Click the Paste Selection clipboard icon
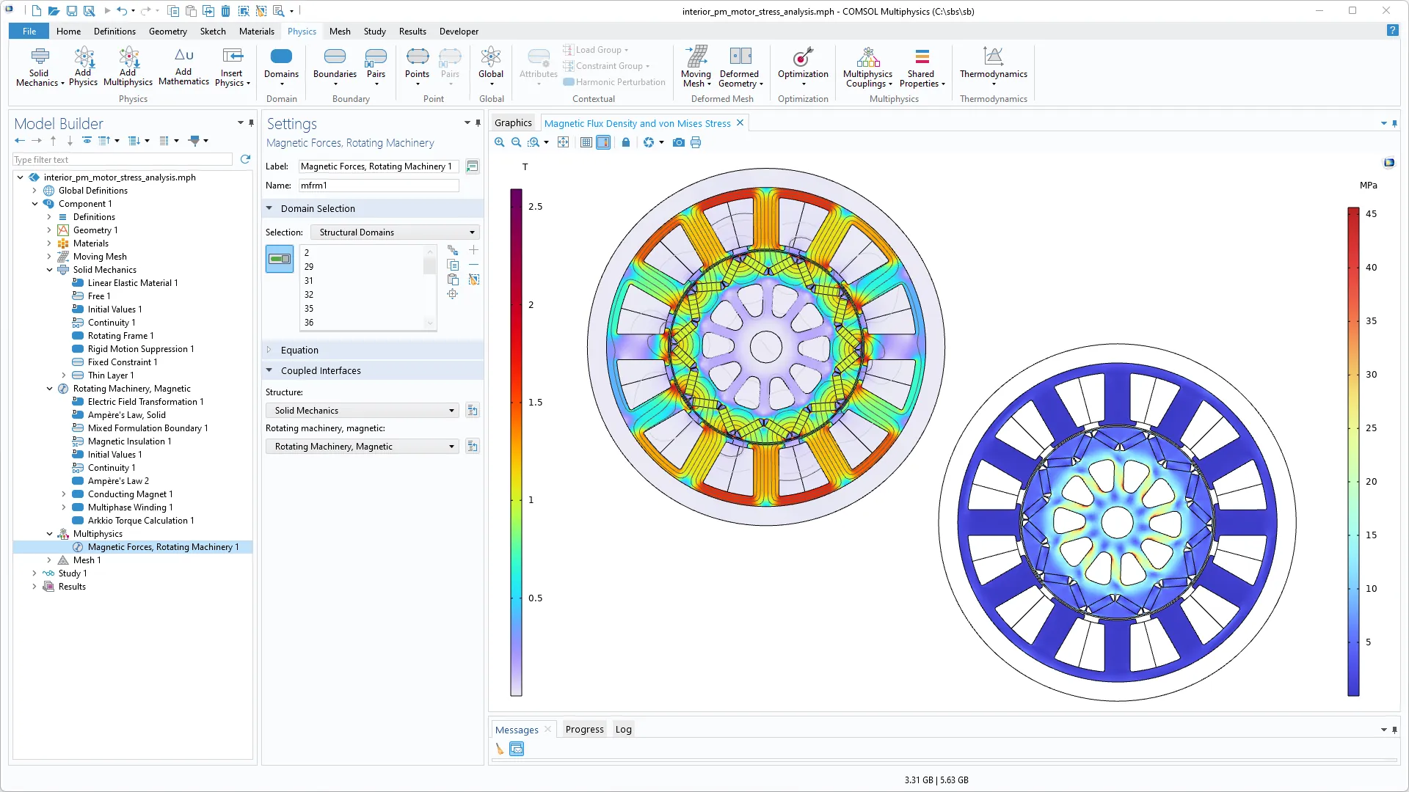 coord(453,279)
